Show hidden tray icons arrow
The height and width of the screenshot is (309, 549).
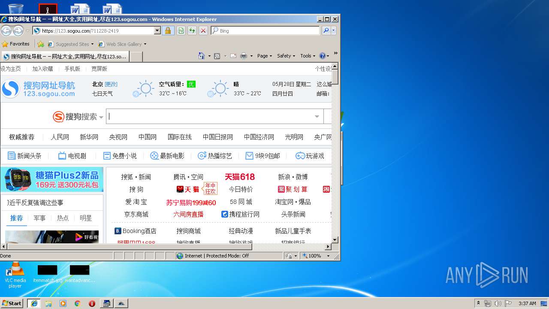click(479, 303)
